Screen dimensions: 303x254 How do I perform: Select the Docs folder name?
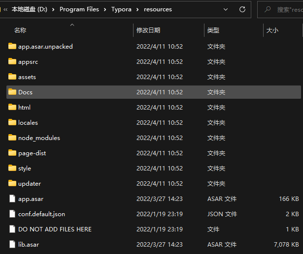(x=25, y=92)
